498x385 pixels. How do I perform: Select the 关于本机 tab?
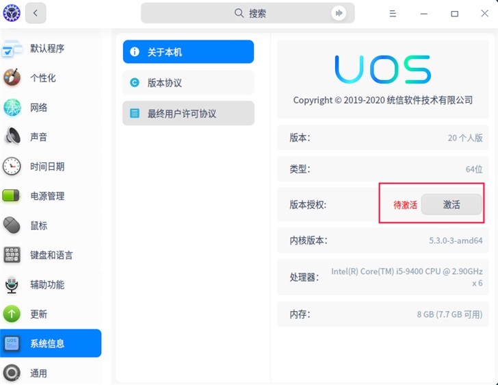point(188,51)
